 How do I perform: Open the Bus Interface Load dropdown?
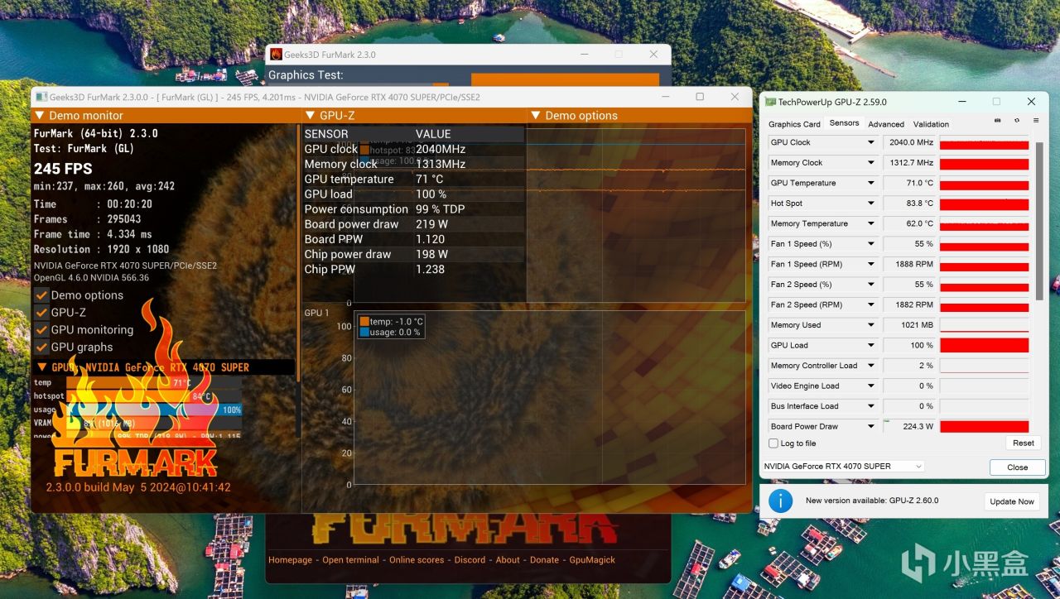(x=870, y=406)
